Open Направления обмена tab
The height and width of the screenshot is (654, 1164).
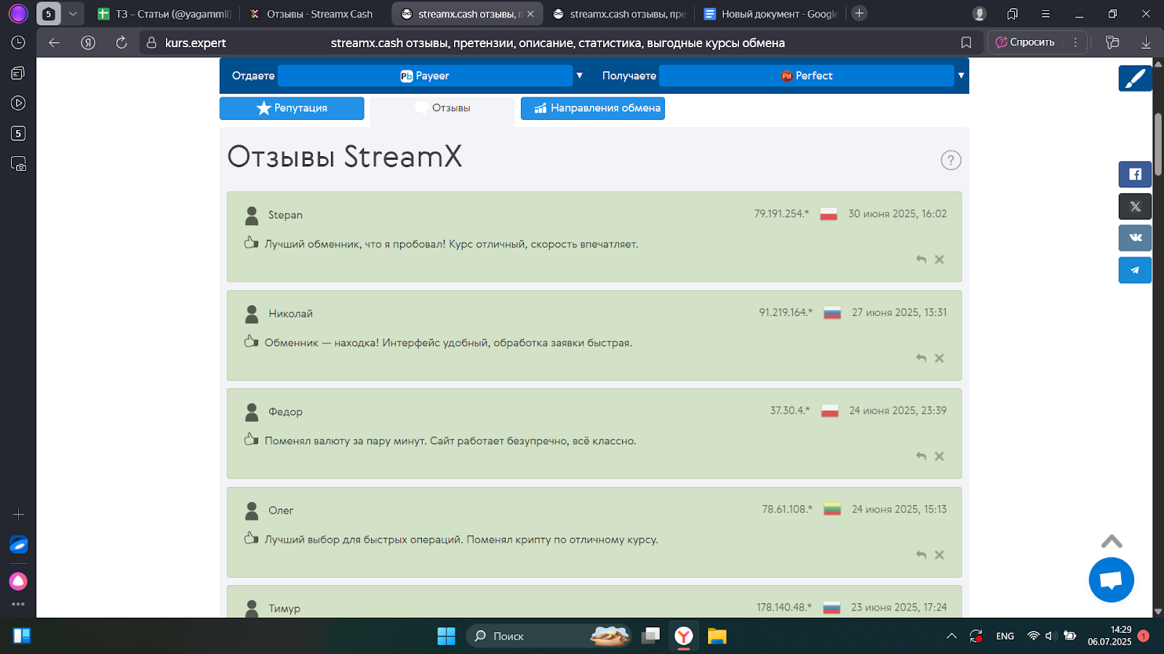click(x=593, y=108)
